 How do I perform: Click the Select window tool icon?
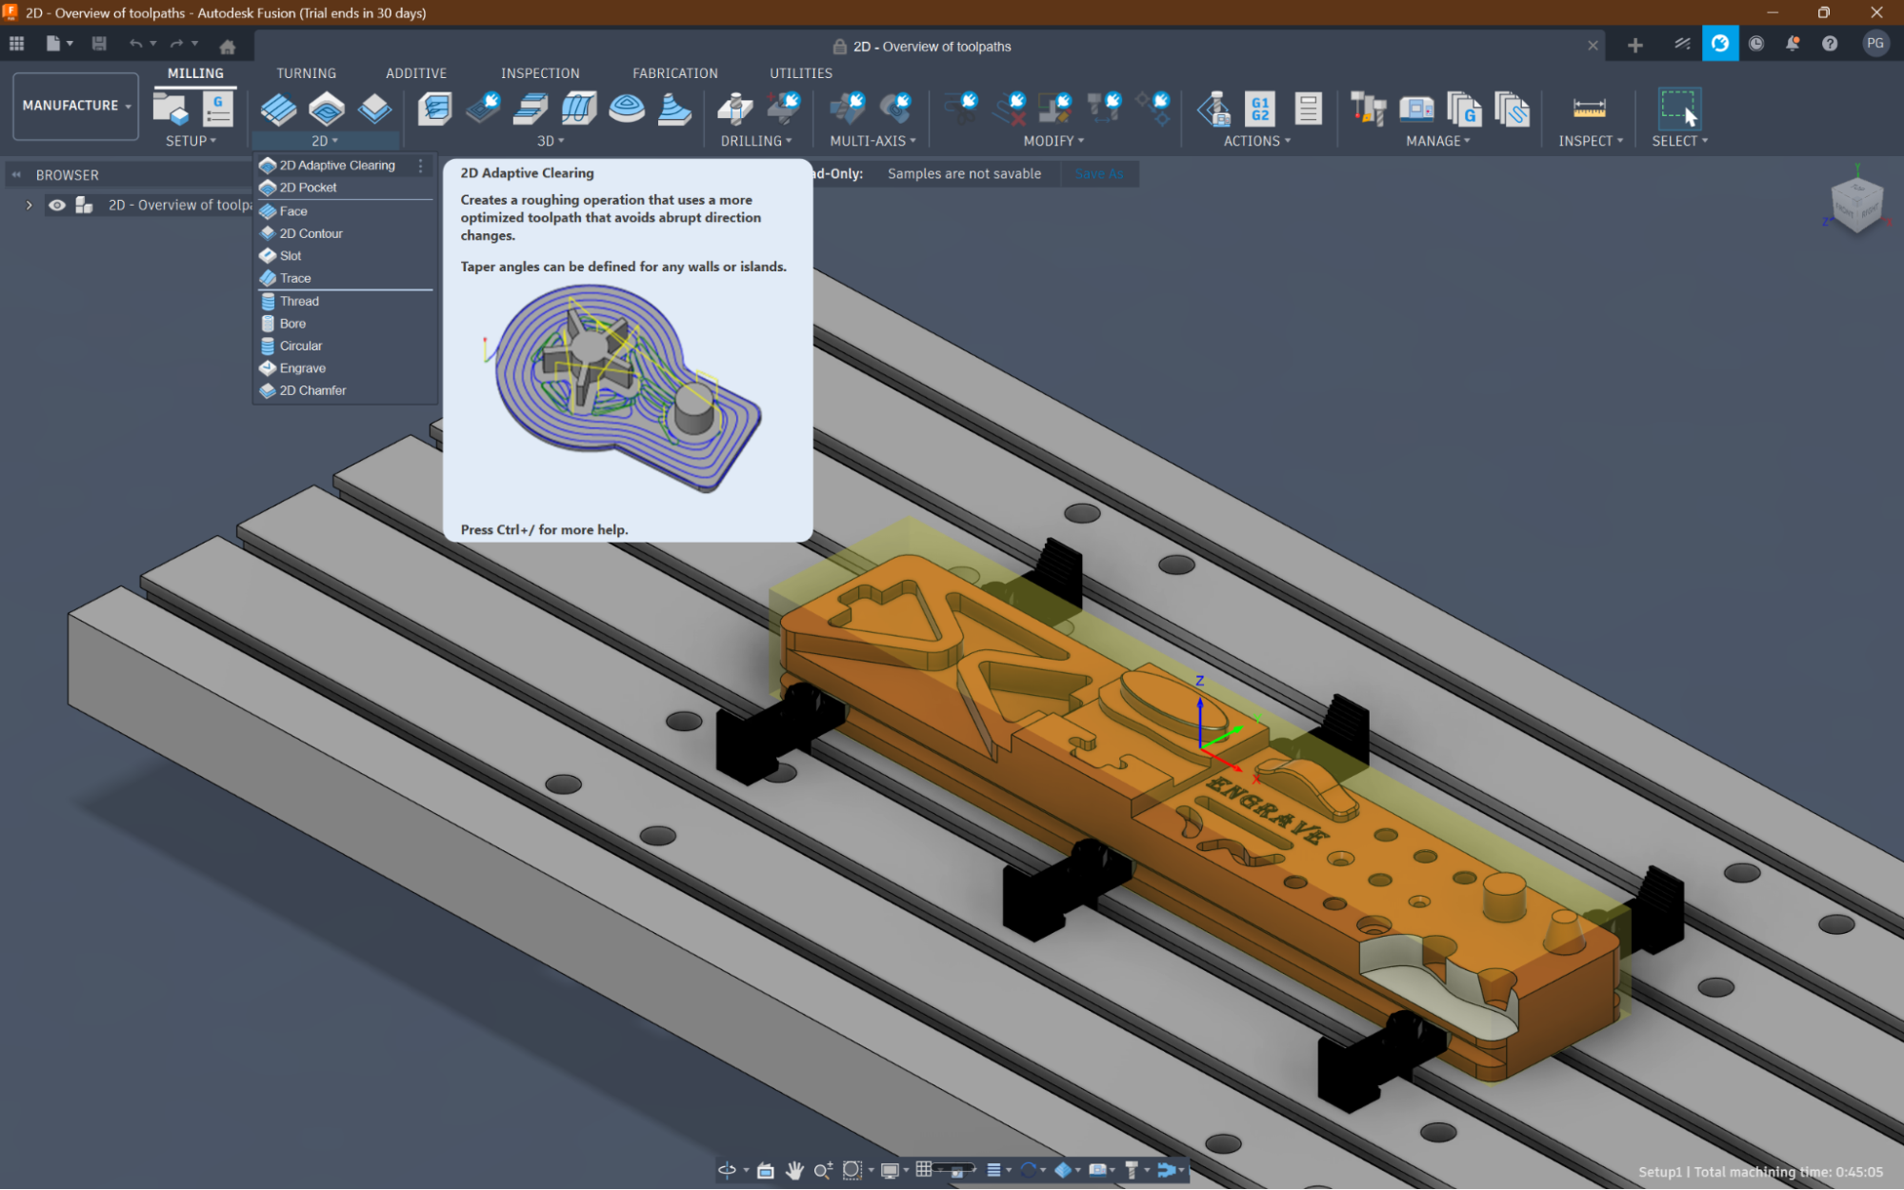click(x=1678, y=109)
